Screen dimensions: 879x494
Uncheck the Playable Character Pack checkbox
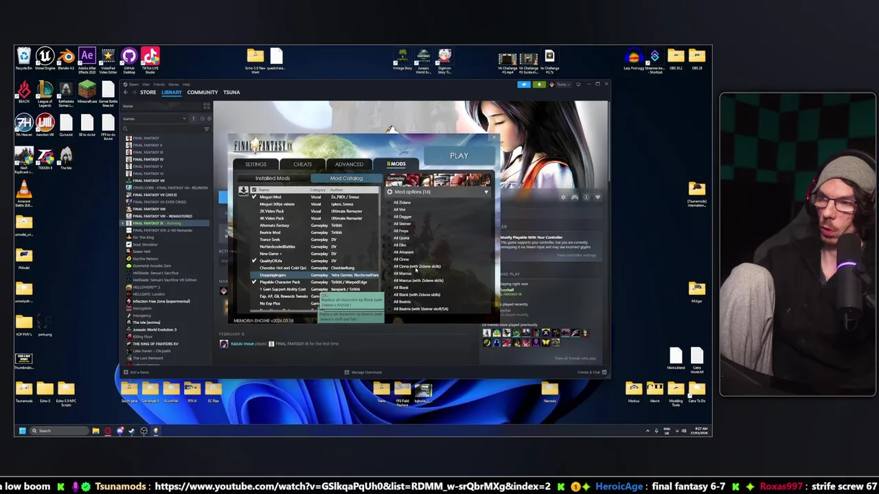pos(254,282)
